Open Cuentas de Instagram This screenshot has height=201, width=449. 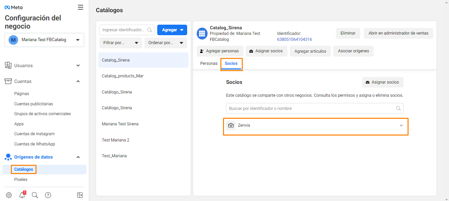click(35, 134)
